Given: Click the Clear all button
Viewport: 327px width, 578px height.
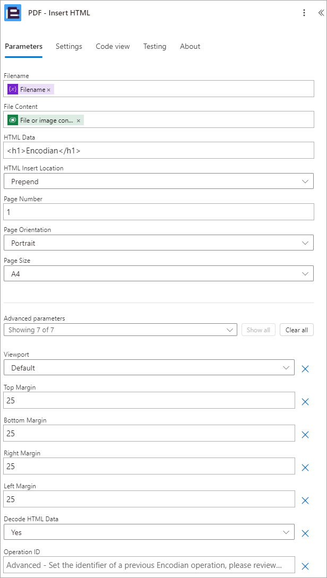Looking at the screenshot, I should click(x=297, y=330).
